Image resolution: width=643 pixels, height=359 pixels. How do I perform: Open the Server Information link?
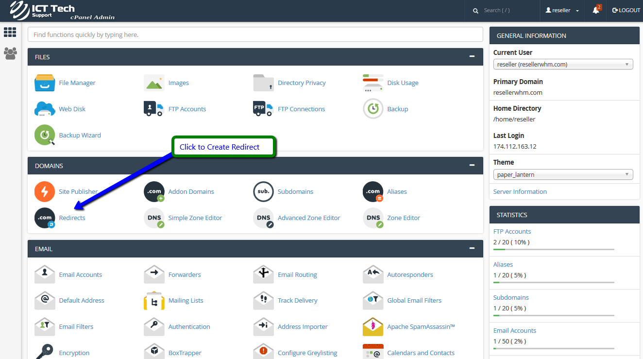point(520,191)
